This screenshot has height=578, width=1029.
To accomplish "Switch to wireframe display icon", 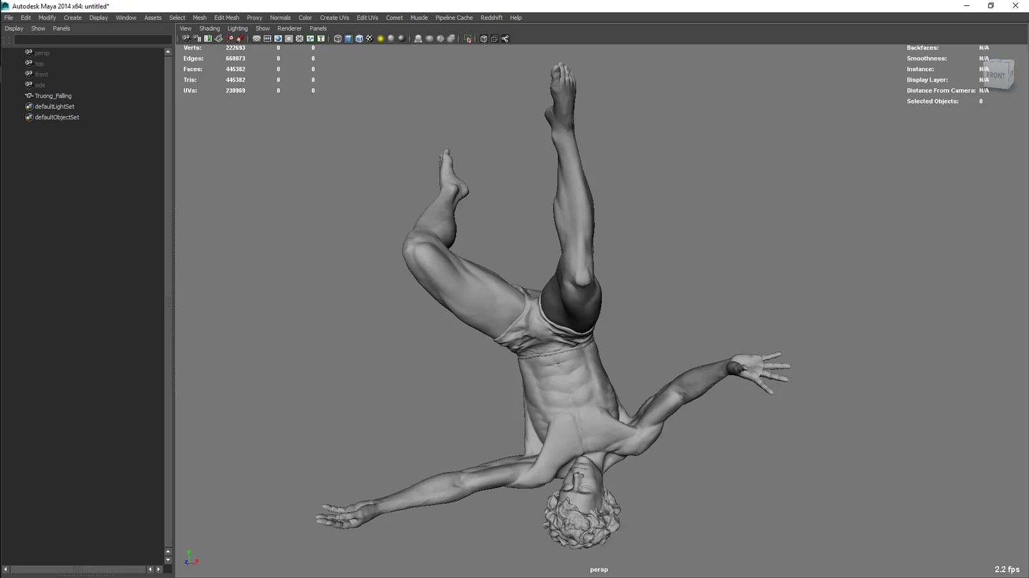I will pos(336,39).
